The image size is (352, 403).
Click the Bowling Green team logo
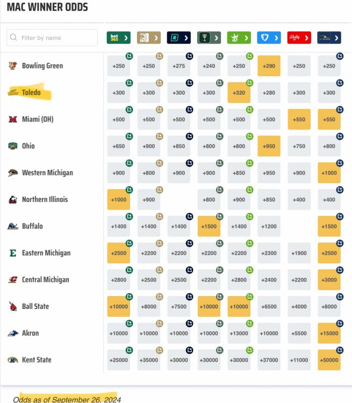(12, 66)
